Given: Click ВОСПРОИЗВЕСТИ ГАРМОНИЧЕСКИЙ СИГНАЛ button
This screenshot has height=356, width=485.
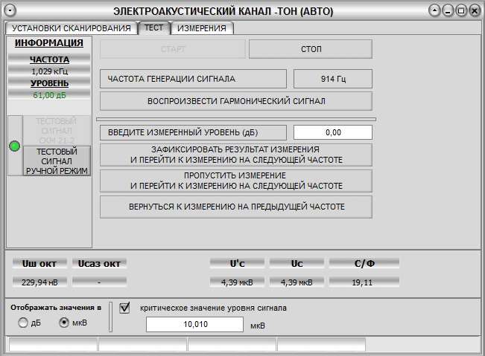Looking at the screenshot, I should (x=235, y=101).
